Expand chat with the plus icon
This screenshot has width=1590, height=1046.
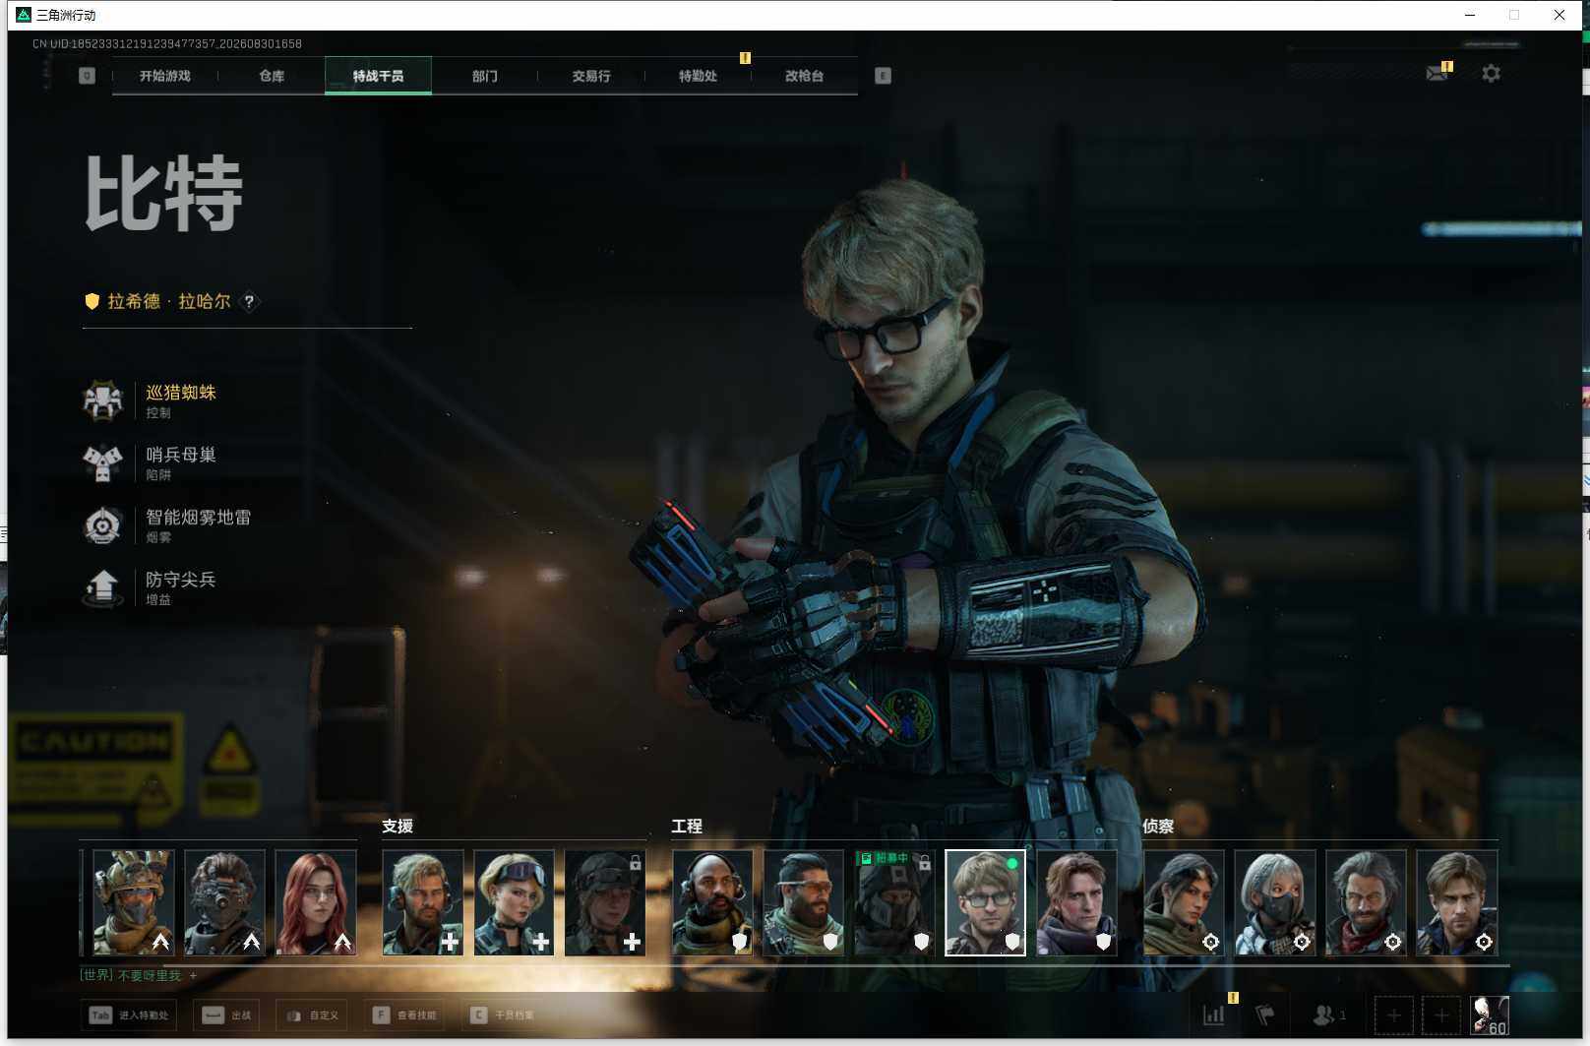tap(193, 975)
